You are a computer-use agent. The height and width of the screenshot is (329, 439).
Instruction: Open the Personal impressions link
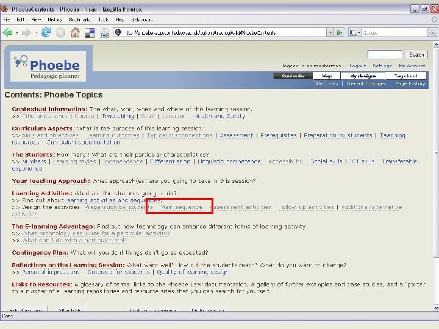(x=51, y=272)
